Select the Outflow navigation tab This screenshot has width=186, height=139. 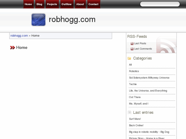[x=67, y=4]
